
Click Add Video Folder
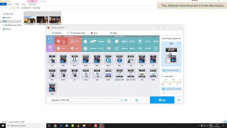[x=78, y=33]
